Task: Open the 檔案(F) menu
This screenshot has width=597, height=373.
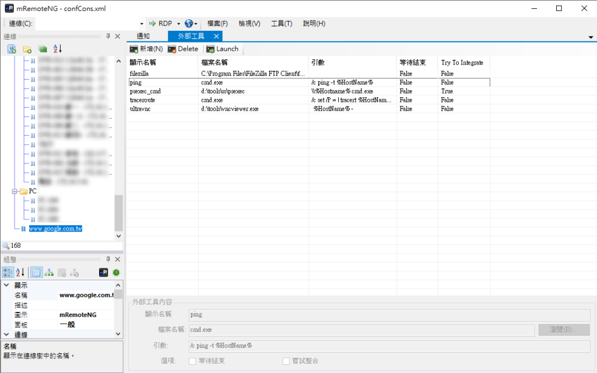Action: (217, 23)
